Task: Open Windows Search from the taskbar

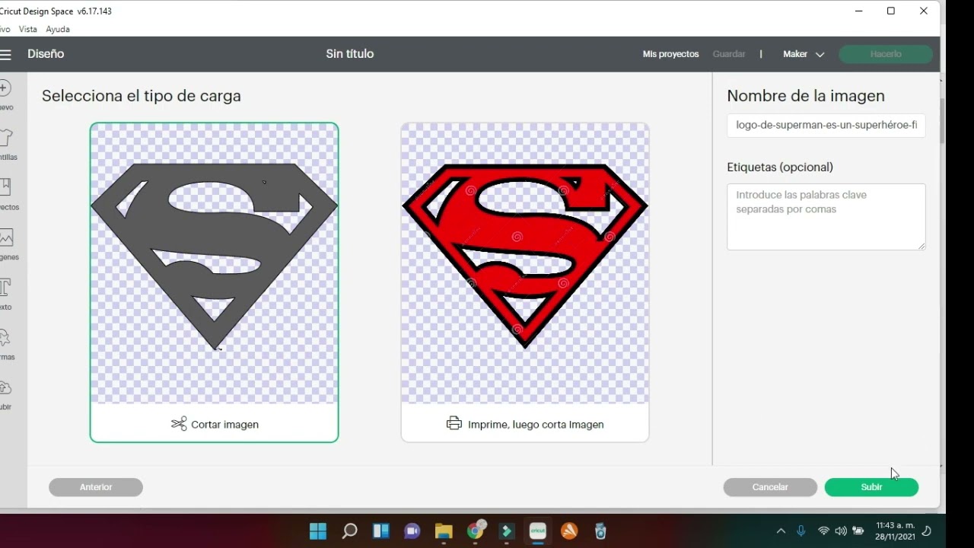Action: pos(349,531)
